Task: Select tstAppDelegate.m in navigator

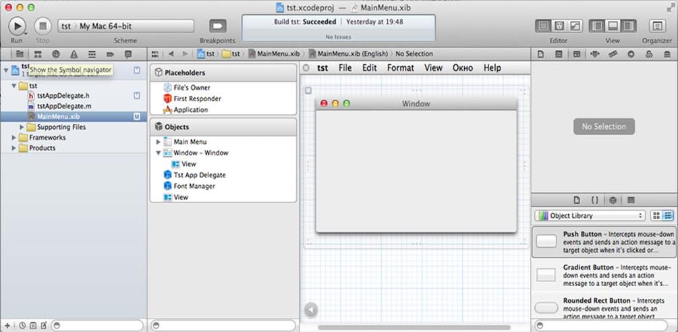Action: (x=64, y=106)
